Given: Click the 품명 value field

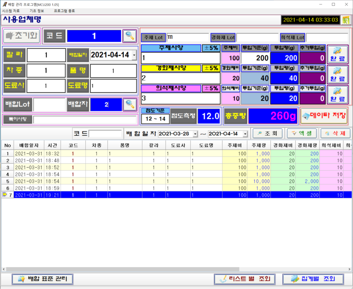Looking at the screenshot, I should (114, 71).
